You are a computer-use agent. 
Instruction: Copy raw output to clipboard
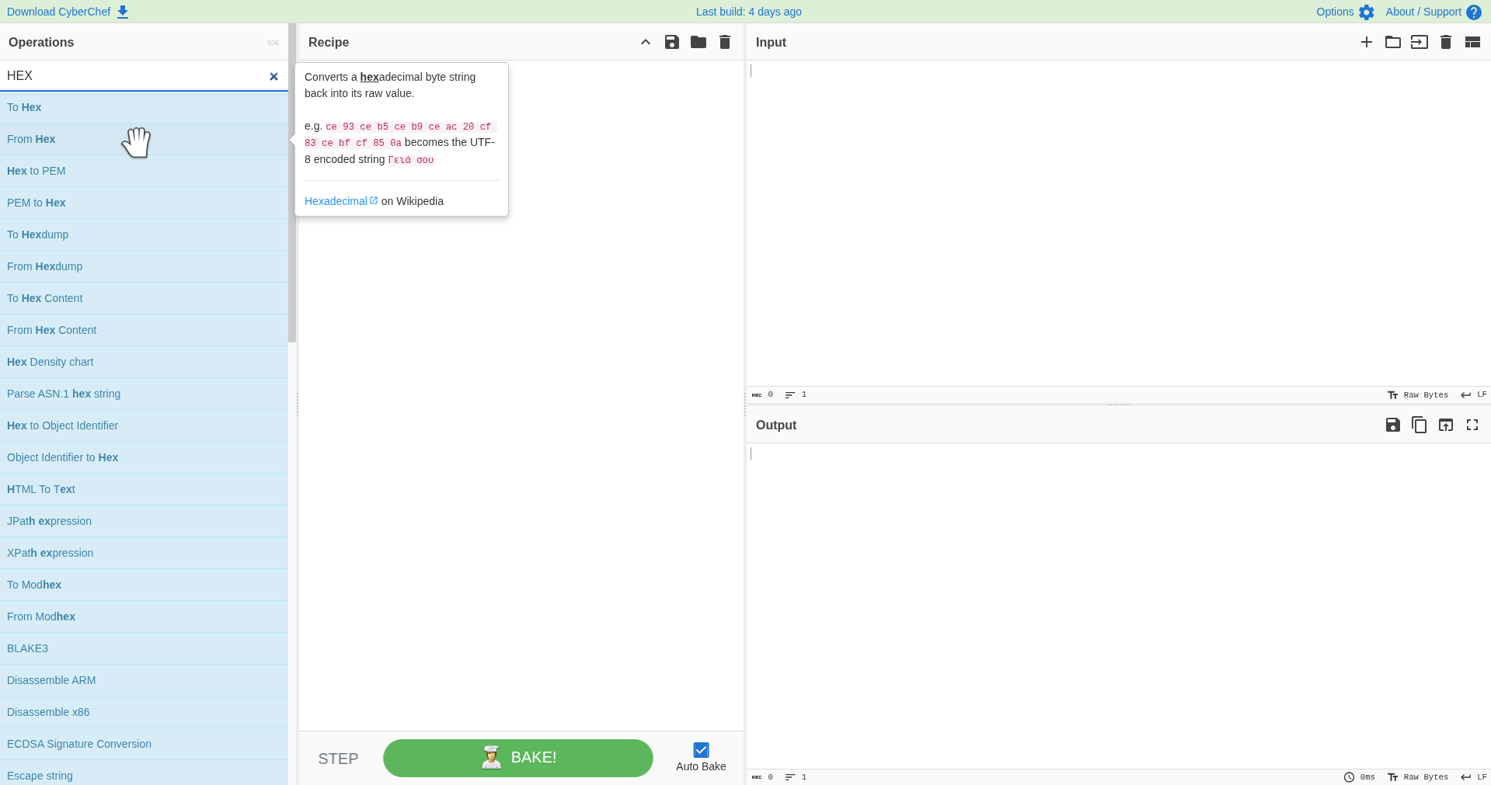click(x=1420, y=425)
